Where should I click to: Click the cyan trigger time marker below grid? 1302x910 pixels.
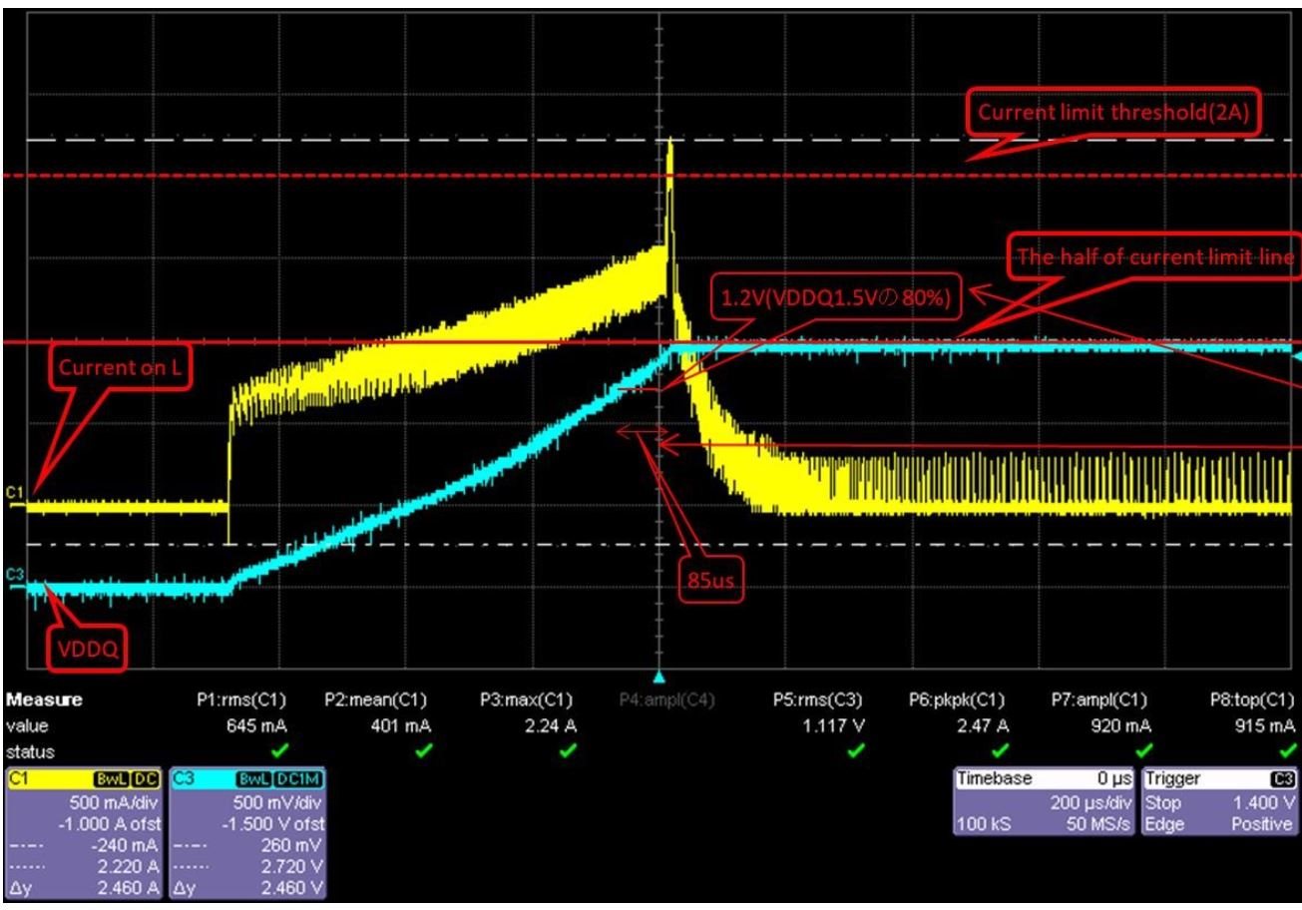656,676
